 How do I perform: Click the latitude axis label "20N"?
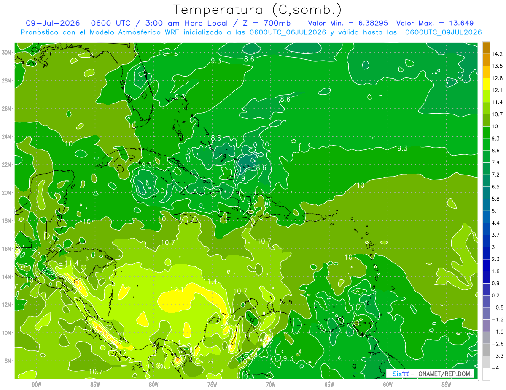(x=7, y=193)
